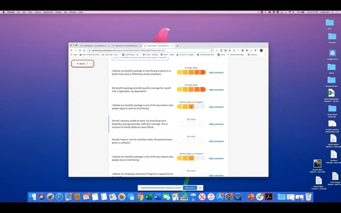Select fifth rating box for 'people apply' statement
This screenshot has width=341, height=213.
(x=202, y=106)
